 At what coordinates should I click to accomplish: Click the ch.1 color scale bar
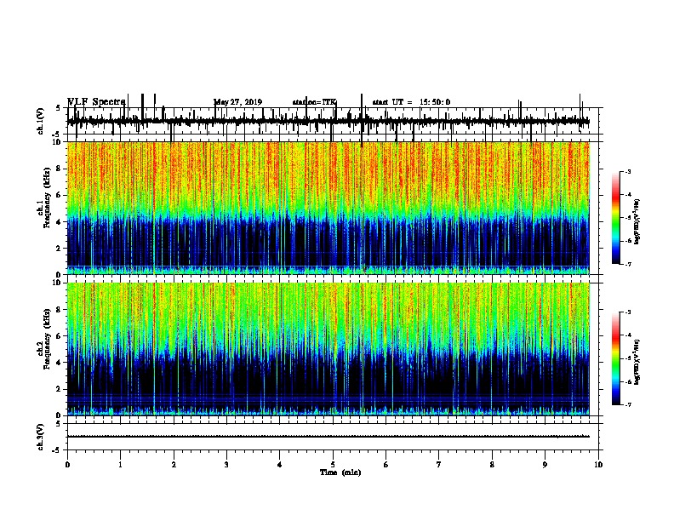pyautogui.click(x=616, y=218)
